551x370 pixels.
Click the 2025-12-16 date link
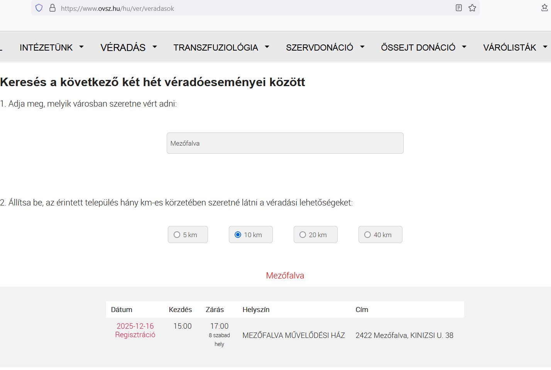click(x=135, y=326)
